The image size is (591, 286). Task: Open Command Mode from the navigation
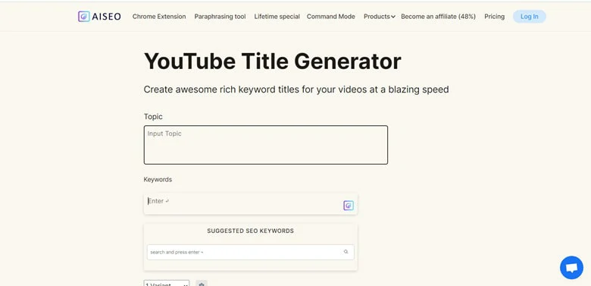coord(331,17)
